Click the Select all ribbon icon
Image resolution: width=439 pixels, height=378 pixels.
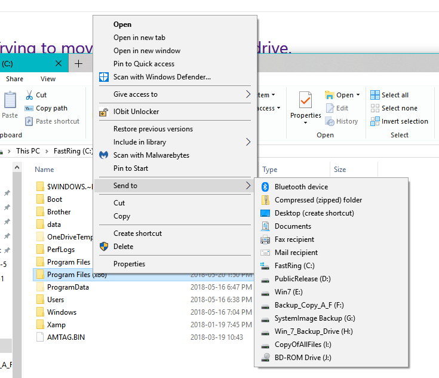[x=375, y=95]
